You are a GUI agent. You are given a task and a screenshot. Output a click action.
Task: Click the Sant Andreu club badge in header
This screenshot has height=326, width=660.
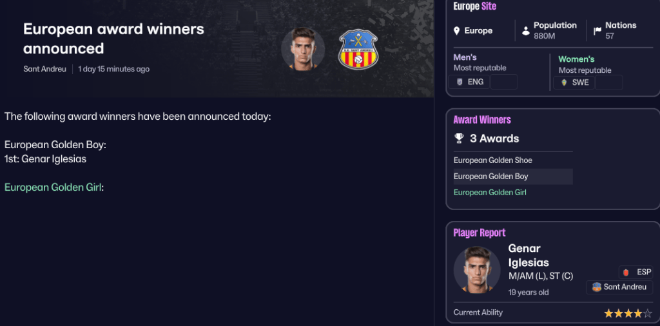pyautogui.click(x=358, y=50)
